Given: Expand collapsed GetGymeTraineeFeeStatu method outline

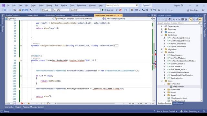Looking at the screenshot, I should click(x=21, y=46).
